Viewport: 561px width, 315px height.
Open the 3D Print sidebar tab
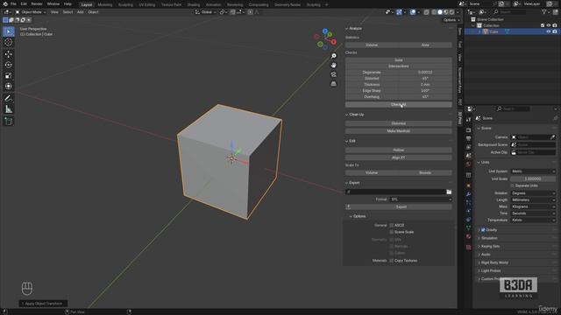click(x=460, y=118)
